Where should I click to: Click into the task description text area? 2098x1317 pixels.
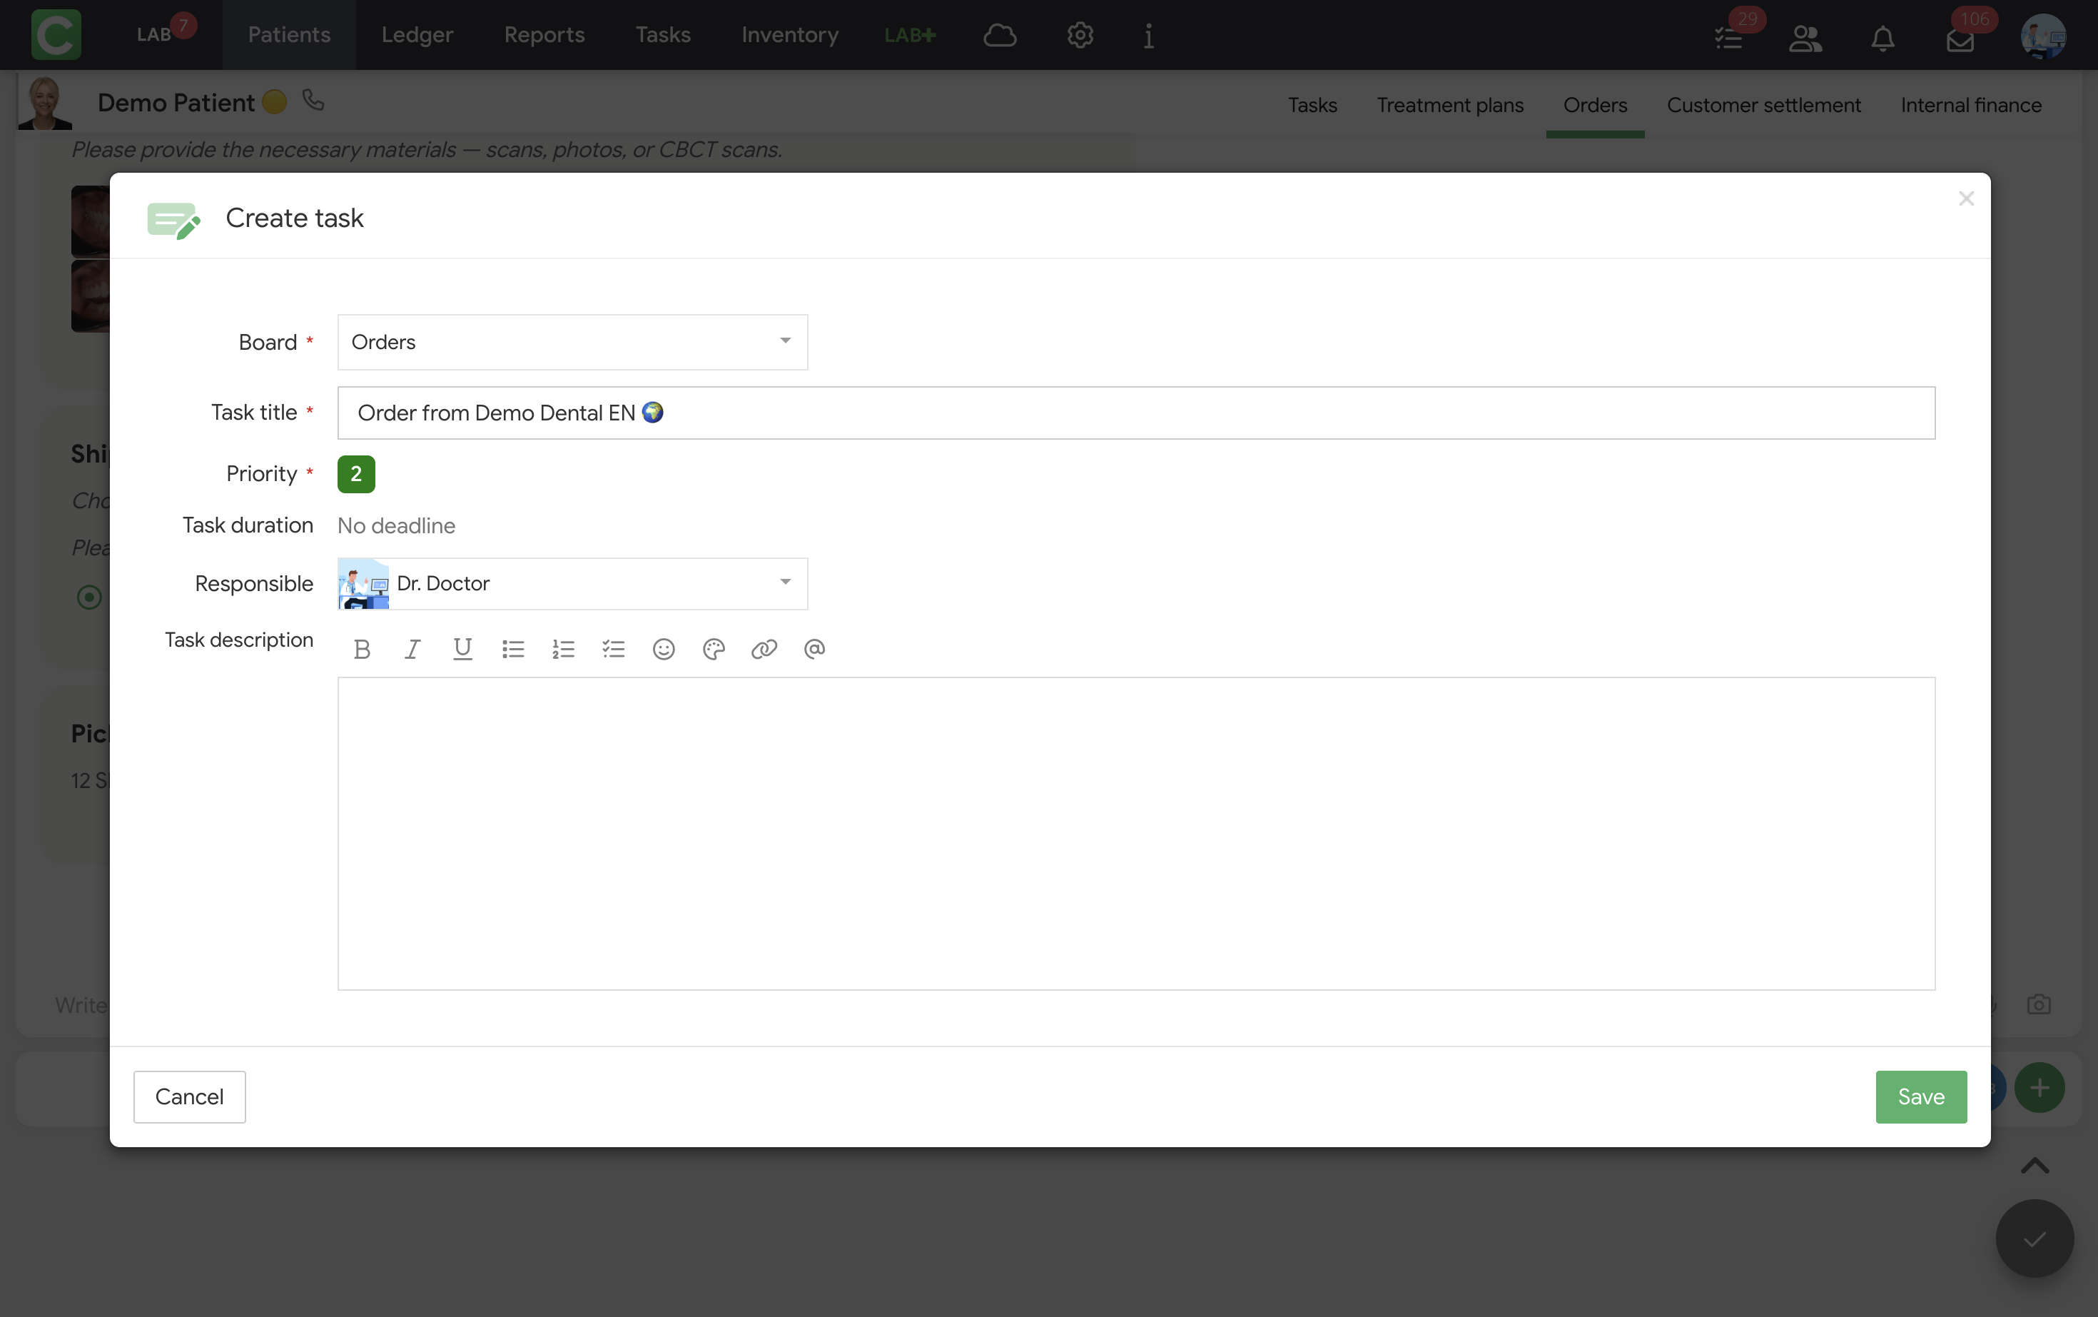[1136, 834]
